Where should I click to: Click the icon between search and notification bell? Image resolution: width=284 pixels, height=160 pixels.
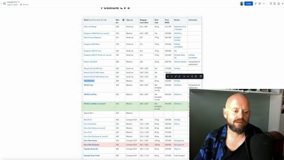coord(275,4)
